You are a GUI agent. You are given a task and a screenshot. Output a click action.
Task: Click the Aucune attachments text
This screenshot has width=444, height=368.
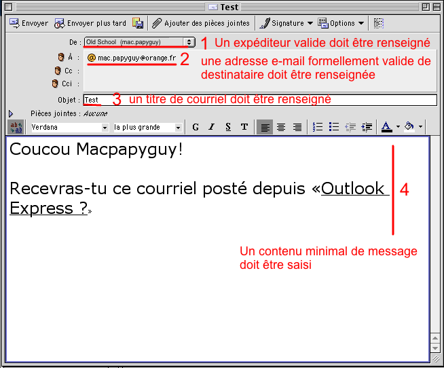[x=96, y=114]
